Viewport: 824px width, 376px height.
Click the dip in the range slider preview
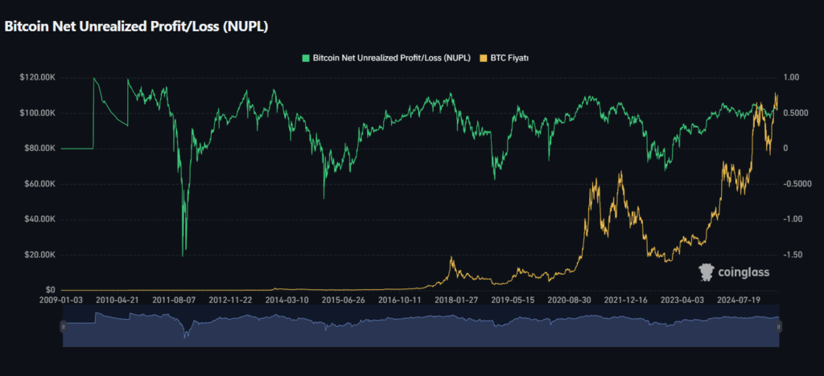pyautogui.click(x=186, y=333)
